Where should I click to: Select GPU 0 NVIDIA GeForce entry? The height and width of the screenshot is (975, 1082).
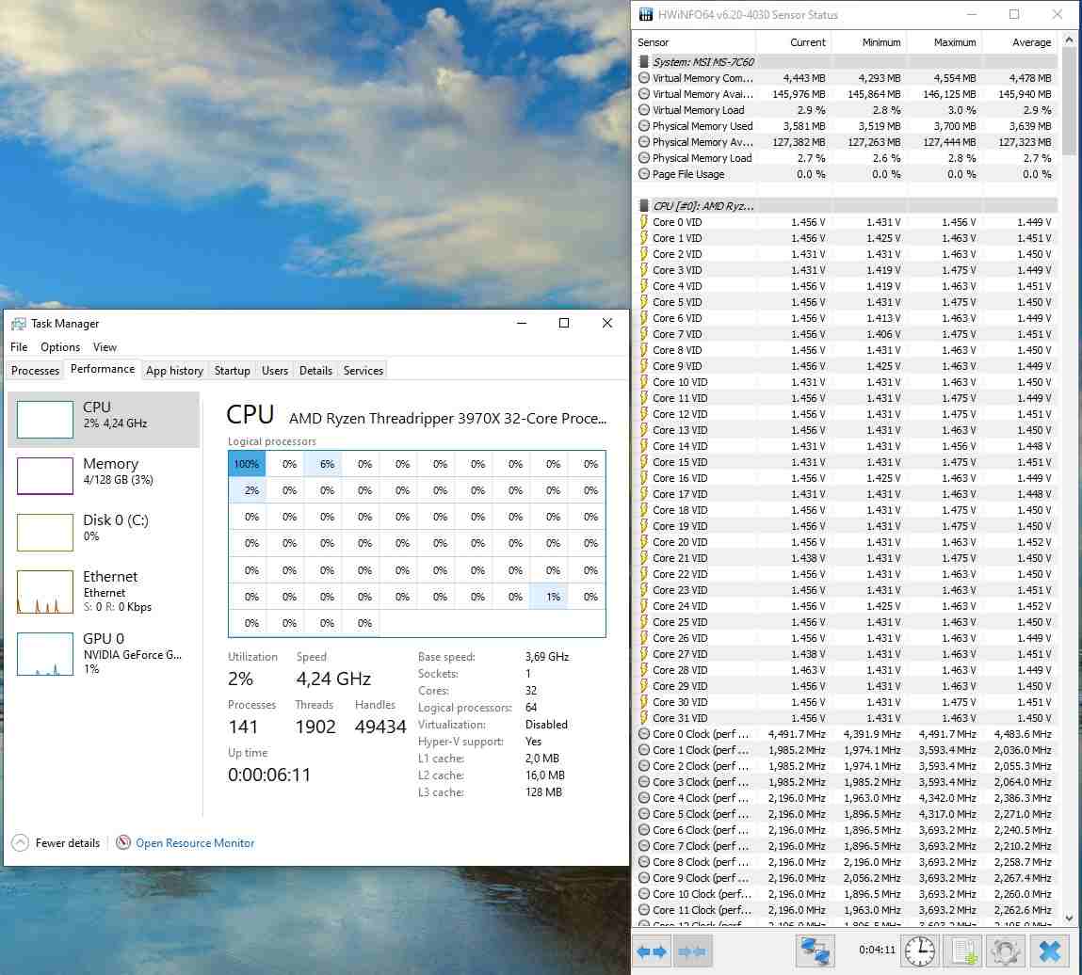(104, 653)
